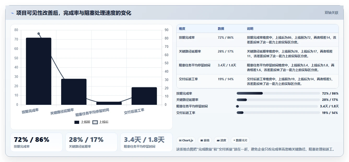Click the 进度 tag chip
349x162 pixels.
(221, 140)
